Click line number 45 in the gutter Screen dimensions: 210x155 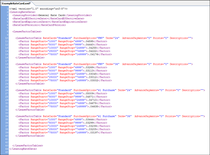pos(7,152)
